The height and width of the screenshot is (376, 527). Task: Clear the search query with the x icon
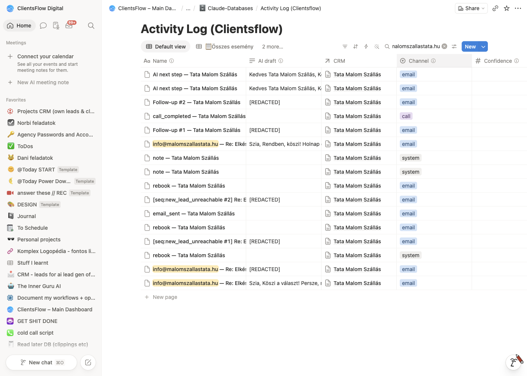point(445,46)
